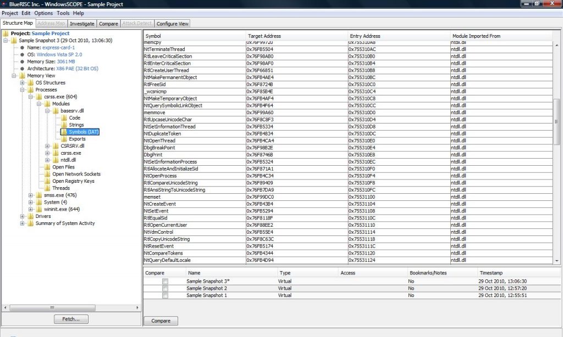Click scroll-right arrow of tree panel
Image resolution: width=563 pixels, height=337 pixels.
pos(137,307)
